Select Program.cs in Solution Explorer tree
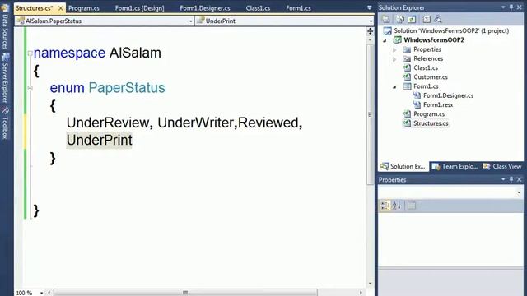This screenshot has height=296, width=527. click(429, 114)
